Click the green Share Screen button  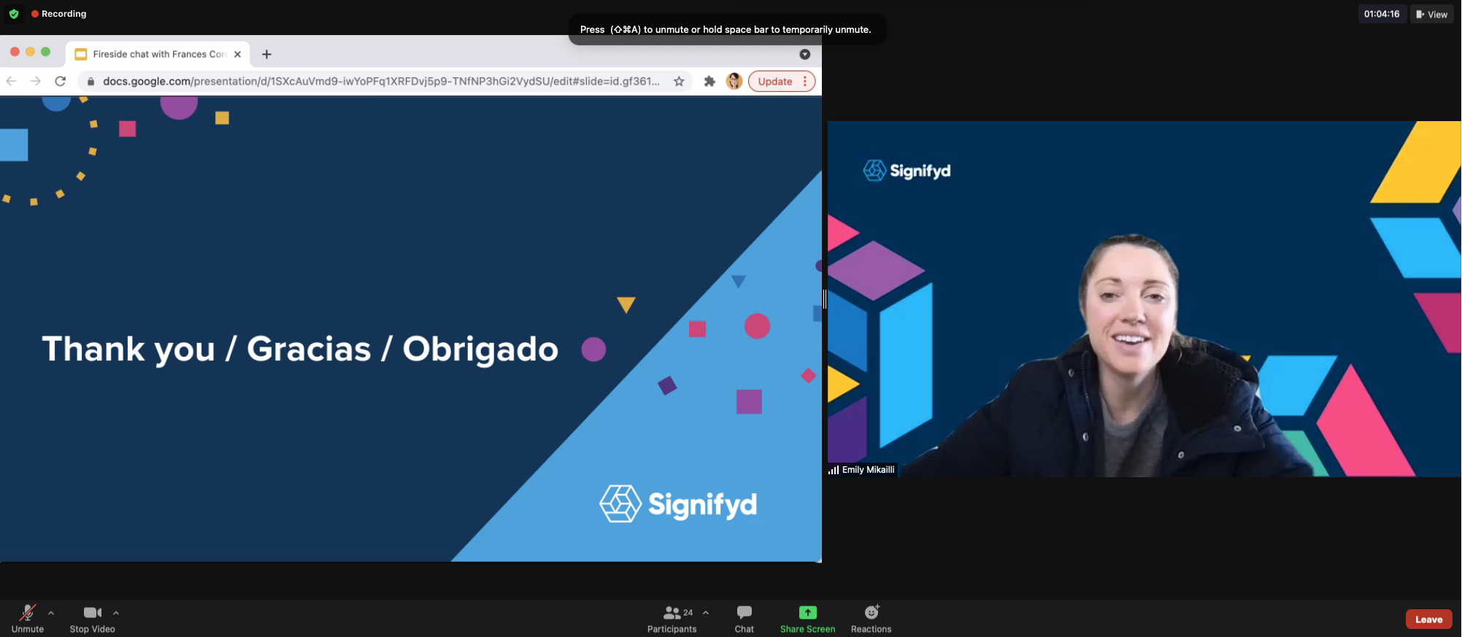click(807, 617)
